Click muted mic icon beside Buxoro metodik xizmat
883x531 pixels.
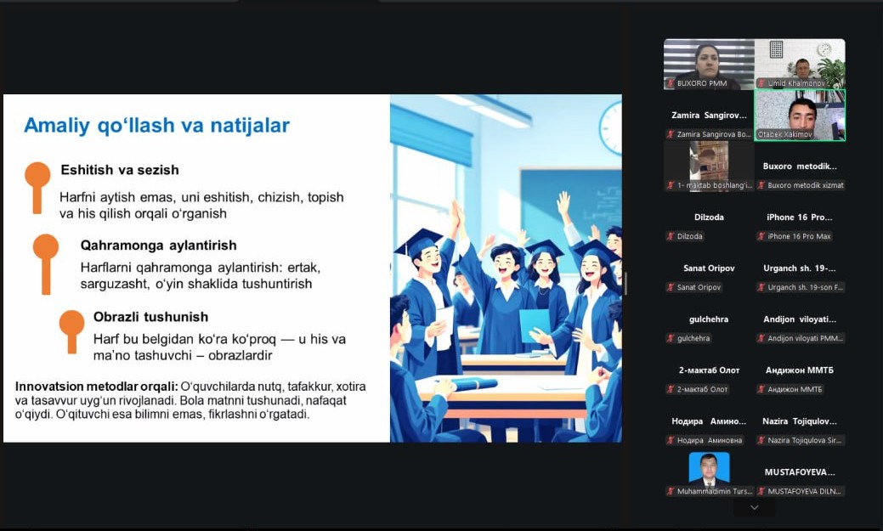761,185
